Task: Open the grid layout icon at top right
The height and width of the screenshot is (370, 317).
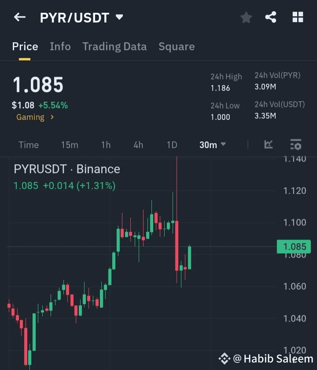Action: (298, 17)
